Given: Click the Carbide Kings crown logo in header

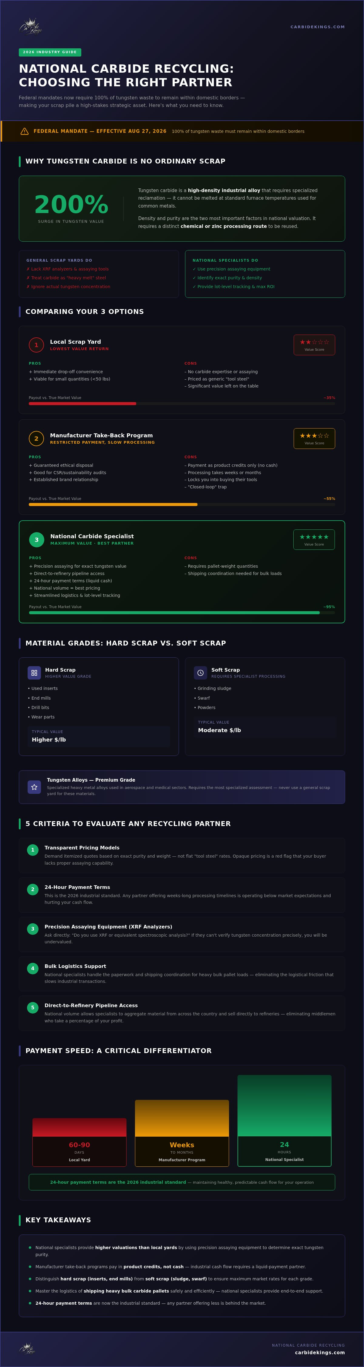Looking at the screenshot, I should pyautogui.click(x=30, y=26).
